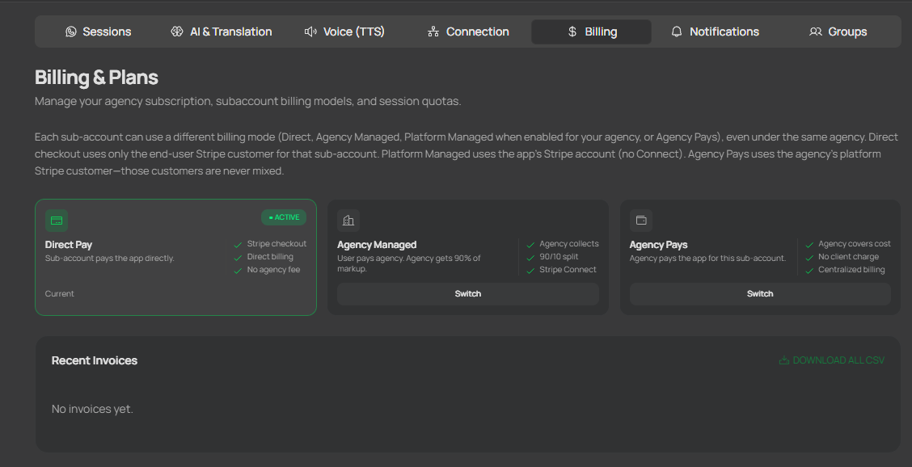This screenshot has width=912, height=467.
Task: Click the dollar sign icon beside Billing
Action: [x=572, y=32]
